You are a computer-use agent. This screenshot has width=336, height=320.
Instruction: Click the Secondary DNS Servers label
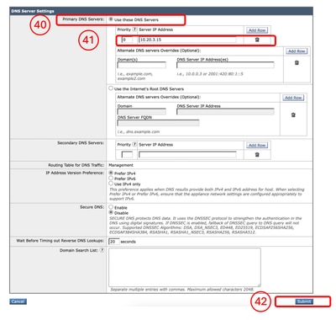pyautogui.click(x=81, y=143)
